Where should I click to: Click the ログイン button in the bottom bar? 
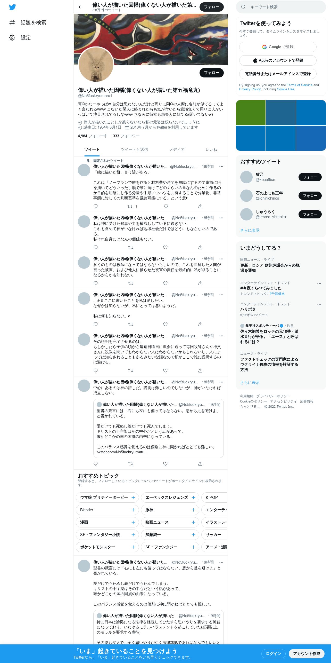click(x=273, y=654)
